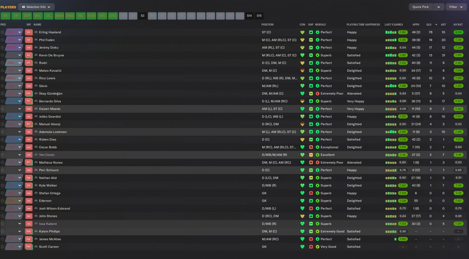Open Erling Haaland's player name link
The image size is (469, 259).
pos(50,32)
